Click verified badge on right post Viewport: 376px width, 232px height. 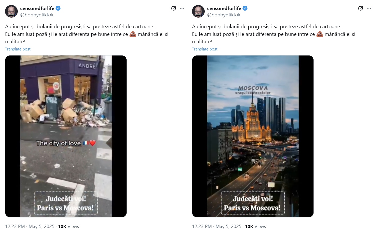[x=245, y=8]
